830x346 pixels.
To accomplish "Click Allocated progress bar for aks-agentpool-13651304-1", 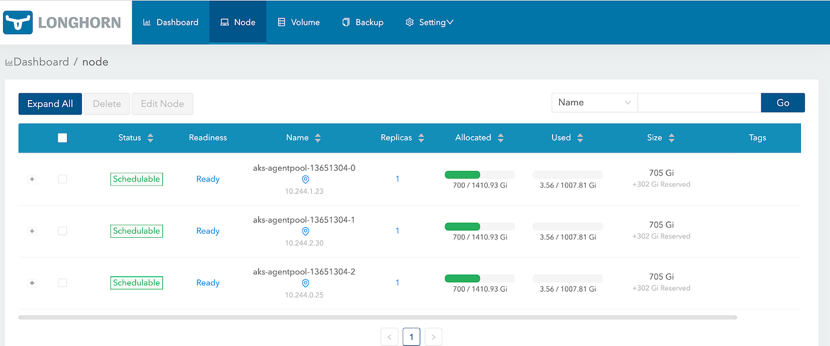I will (480, 227).
